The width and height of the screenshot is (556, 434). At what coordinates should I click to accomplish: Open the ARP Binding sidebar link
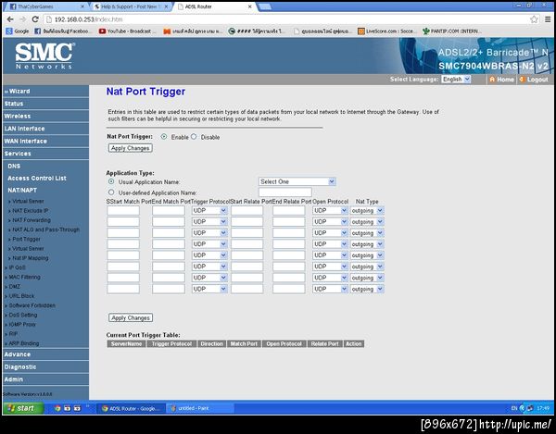tap(24, 343)
